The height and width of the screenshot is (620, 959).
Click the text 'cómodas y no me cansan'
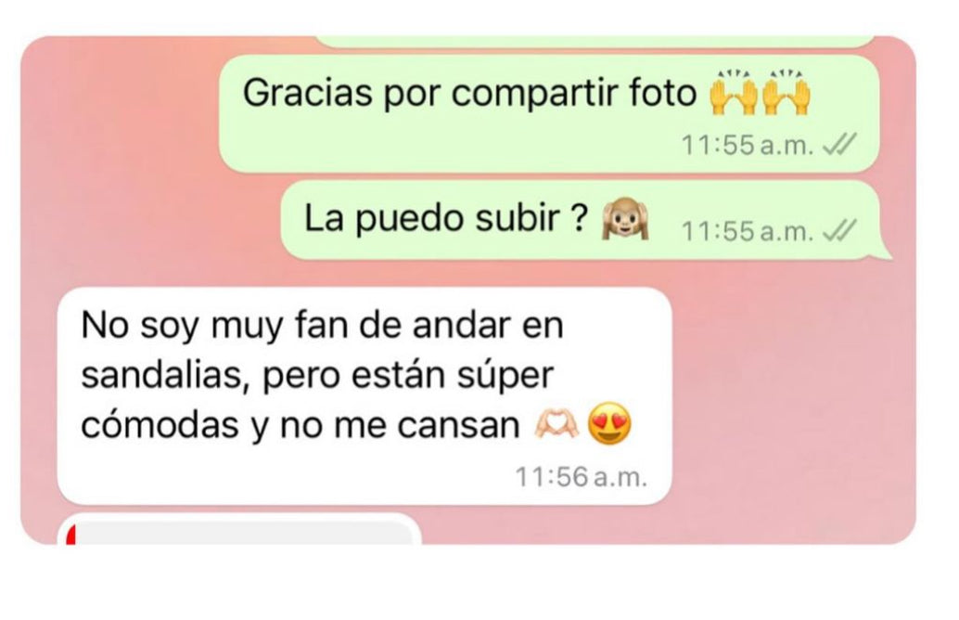(300, 425)
